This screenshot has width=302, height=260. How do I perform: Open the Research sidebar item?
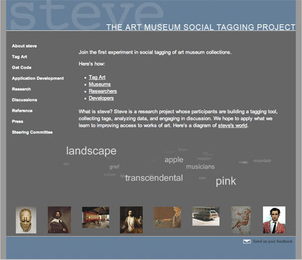[x=21, y=89]
